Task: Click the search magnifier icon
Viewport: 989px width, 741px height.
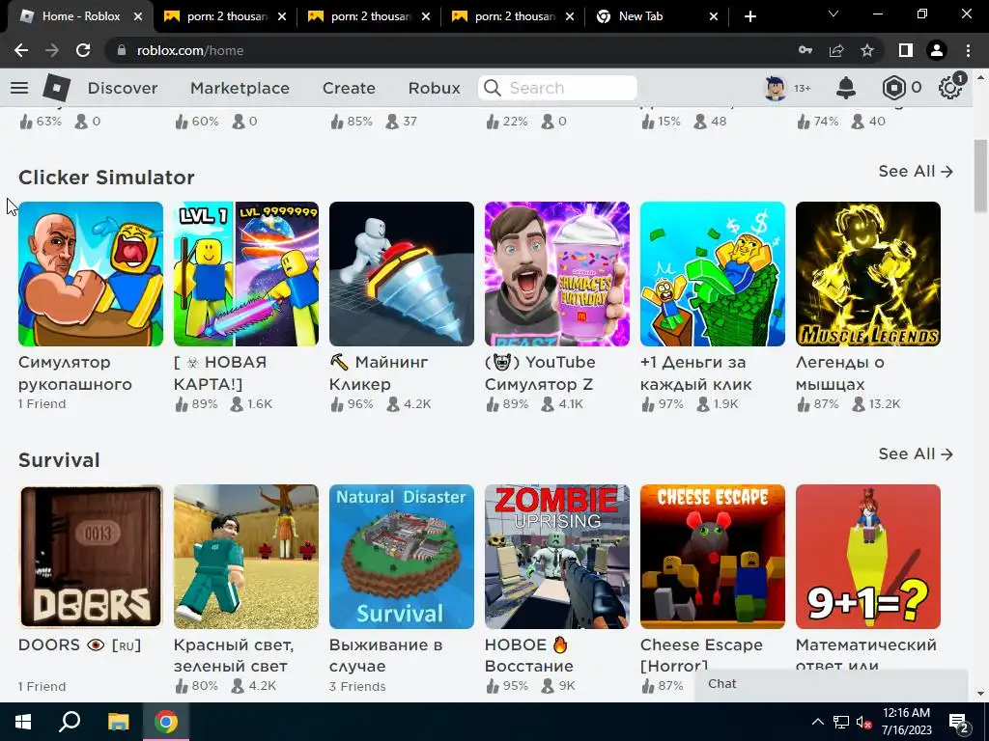Action: click(493, 88)
